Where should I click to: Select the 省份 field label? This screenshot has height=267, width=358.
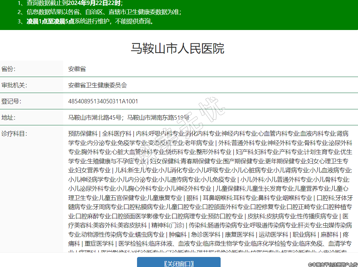click(x=8, y=69)
